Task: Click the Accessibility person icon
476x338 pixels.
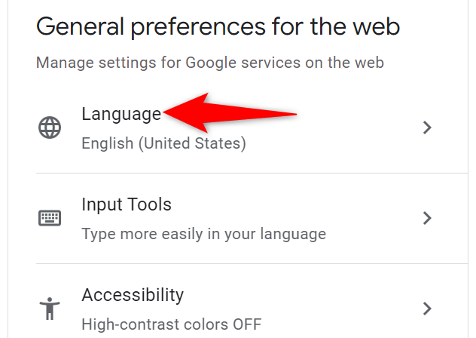Action: pyautogui.click(x=50, y=309)
